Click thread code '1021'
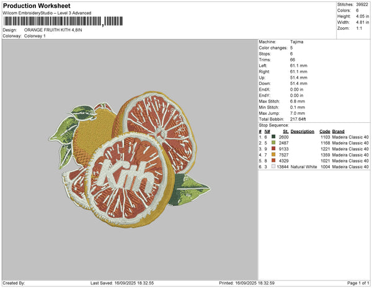Viewport: 372px width, 288px height. [325, 161]
